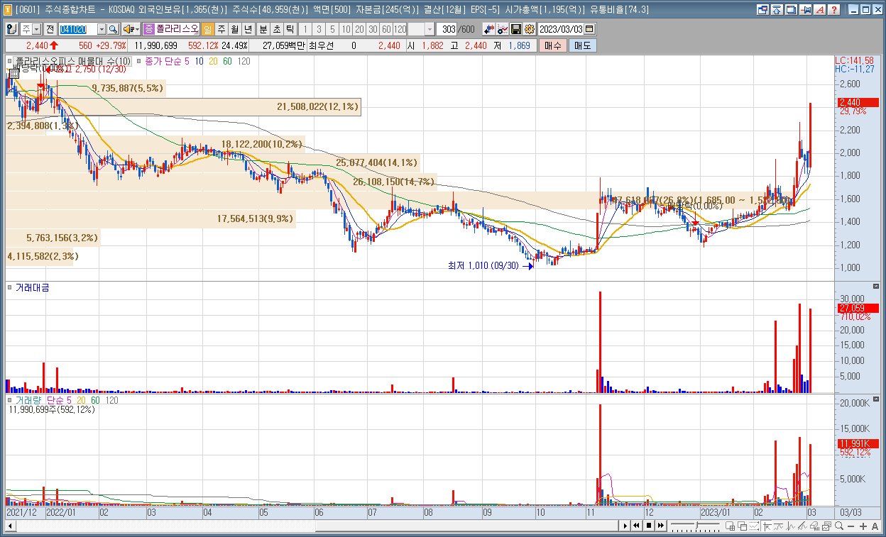
Task: Click the red letter A font icon in title bar
Action: click(820, 10)
